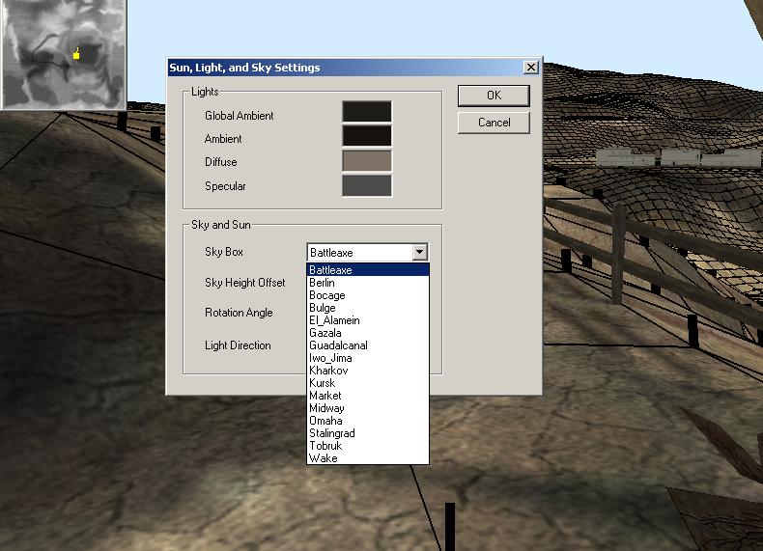Collapse the Sky Box dropdown arrow
The width and height of the screenshot is (763, 551).
click(x=419, y=252)
